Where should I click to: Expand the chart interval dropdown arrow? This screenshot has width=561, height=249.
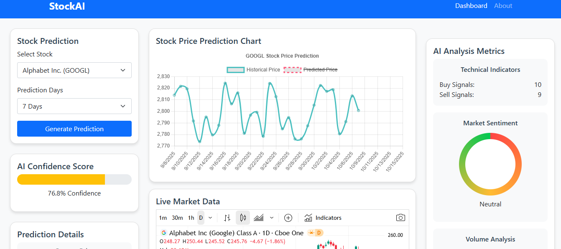point(210,218)
